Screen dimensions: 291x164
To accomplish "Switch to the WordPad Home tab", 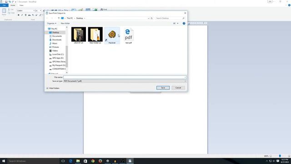I will [13, 5].
